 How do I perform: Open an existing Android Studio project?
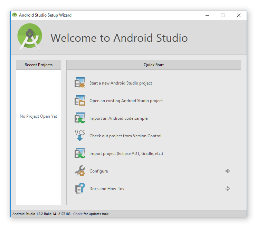[x=126, y=101]
